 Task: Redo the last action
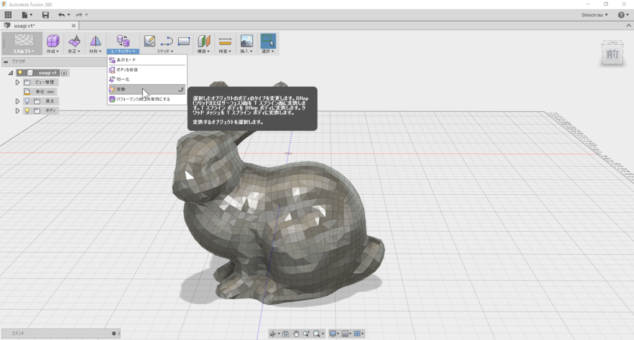coord(79,15)
